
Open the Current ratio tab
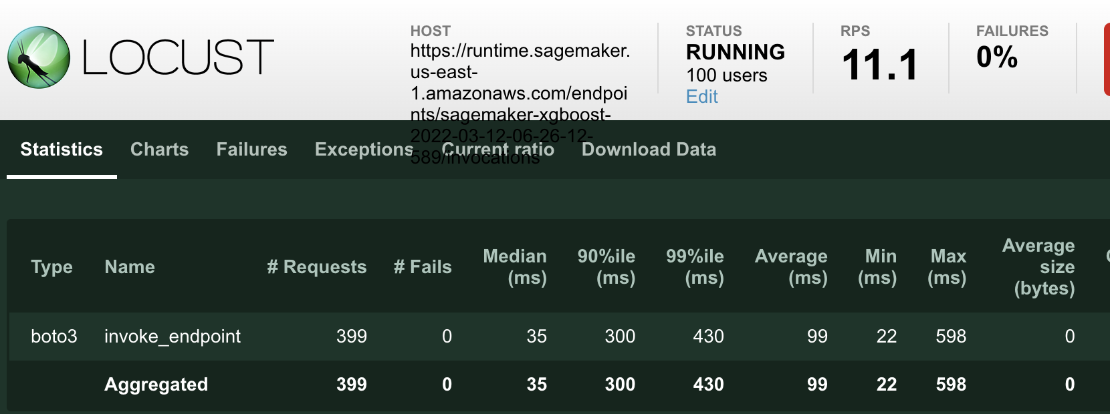coord(497,150)
